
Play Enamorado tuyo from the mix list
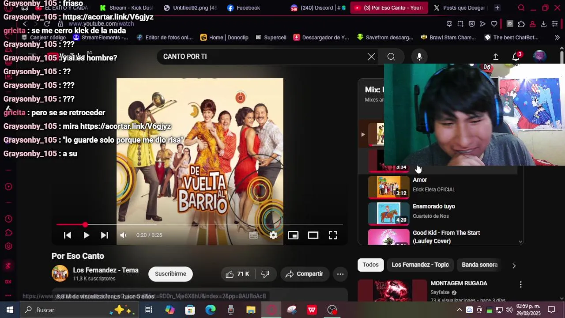coord(441,213)
